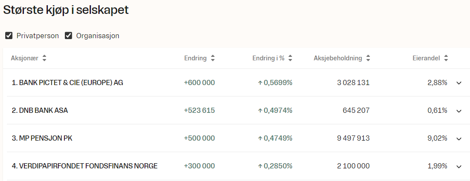Open VERDIPAPIRFONDET FONDSFINANS NORGE entry
The height and width of the screenshot is (181, 470).
pyautogui.click(x=84, y=166)
